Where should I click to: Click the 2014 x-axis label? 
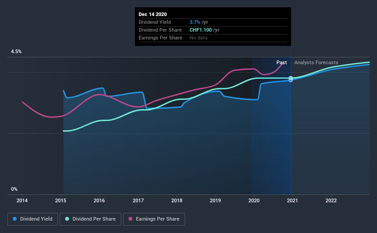22,200
